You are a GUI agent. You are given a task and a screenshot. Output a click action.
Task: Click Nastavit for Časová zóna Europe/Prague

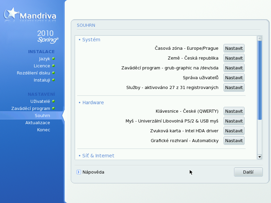point(234,48)
